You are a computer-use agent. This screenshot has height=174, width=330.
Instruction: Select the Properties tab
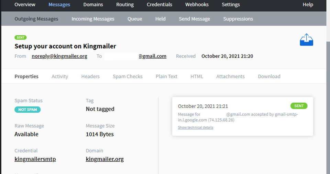pyautogui.click(x=26, y=76)
